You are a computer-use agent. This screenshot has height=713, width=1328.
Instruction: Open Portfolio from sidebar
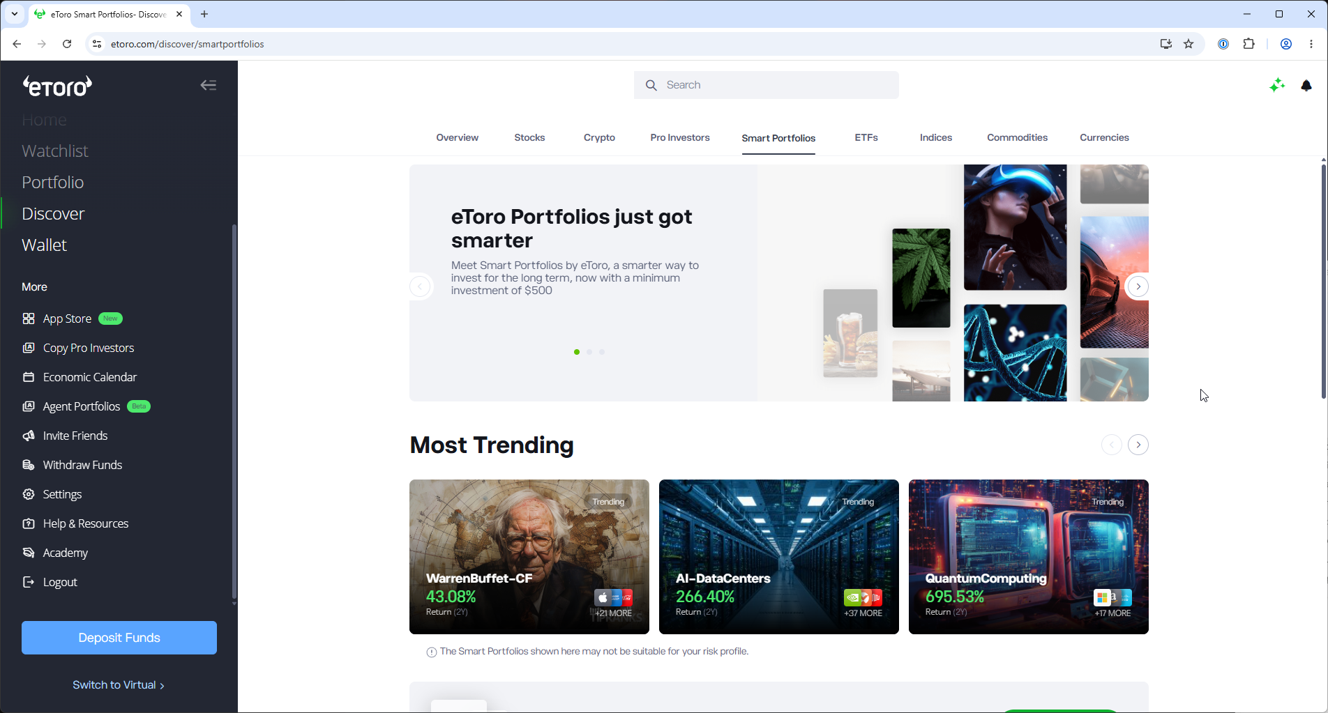pos(53,182)
